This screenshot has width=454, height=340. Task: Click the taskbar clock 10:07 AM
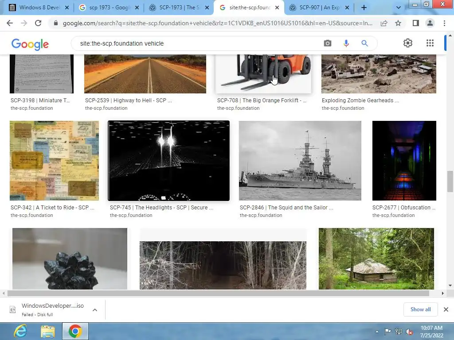click(x=431, y=328)
